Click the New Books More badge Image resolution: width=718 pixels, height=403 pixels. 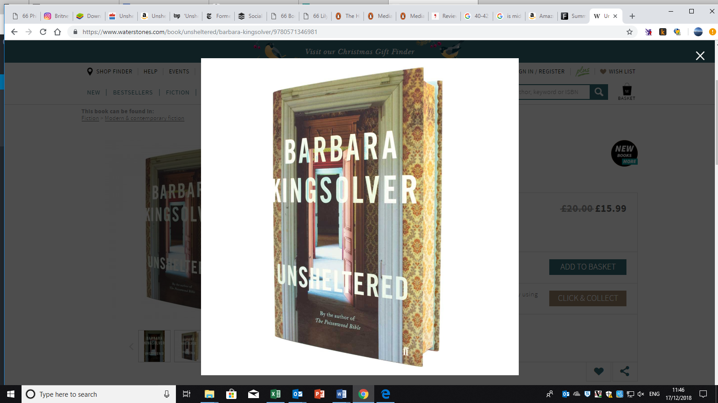(x=624, y=154)
